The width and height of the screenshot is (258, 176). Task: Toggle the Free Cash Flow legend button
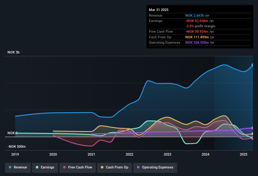78,168
